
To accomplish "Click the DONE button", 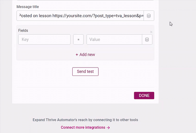I will pyautogui.click(x=144, y=96).
